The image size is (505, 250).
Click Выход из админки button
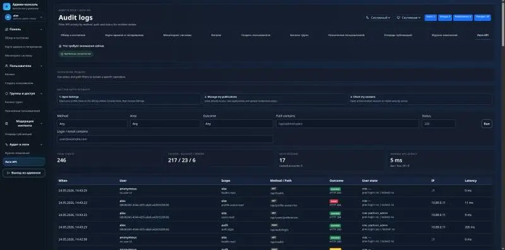click(x=24, y=173)
